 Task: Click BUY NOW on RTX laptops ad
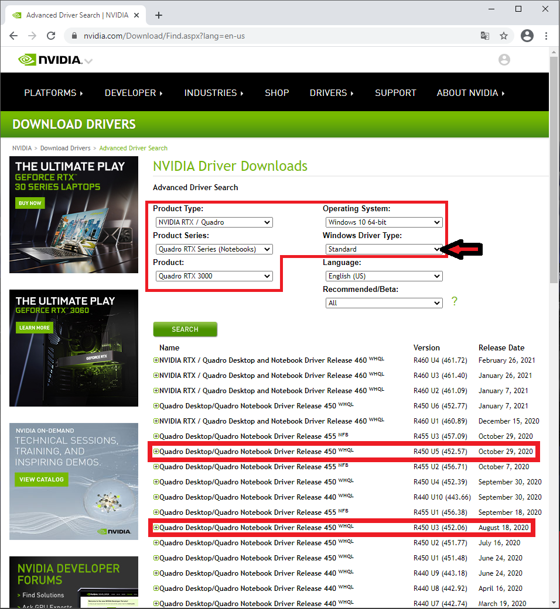click(30, 203)
